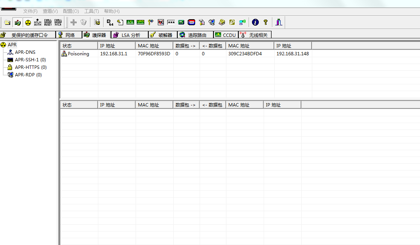Click the key-on-page decoder icon
Image resolution: width=420 pixels, height=245 pixels.
pyautogui.click(x=120, y=23)
